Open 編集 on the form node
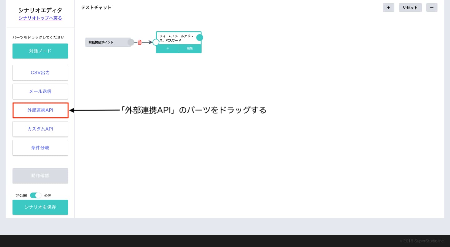The height and width of the screenshot is (247, 450). click(190, 49)
